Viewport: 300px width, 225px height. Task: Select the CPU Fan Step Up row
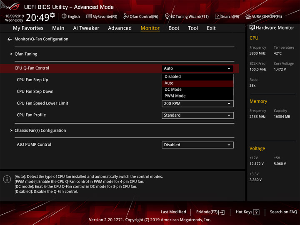coord(32,80)
